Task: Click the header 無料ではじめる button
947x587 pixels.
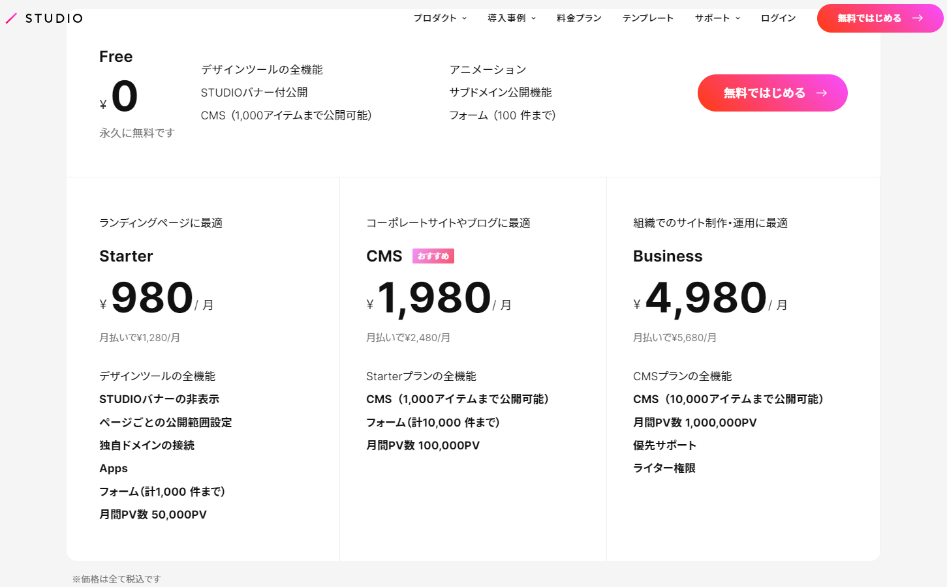Action: 880,18
